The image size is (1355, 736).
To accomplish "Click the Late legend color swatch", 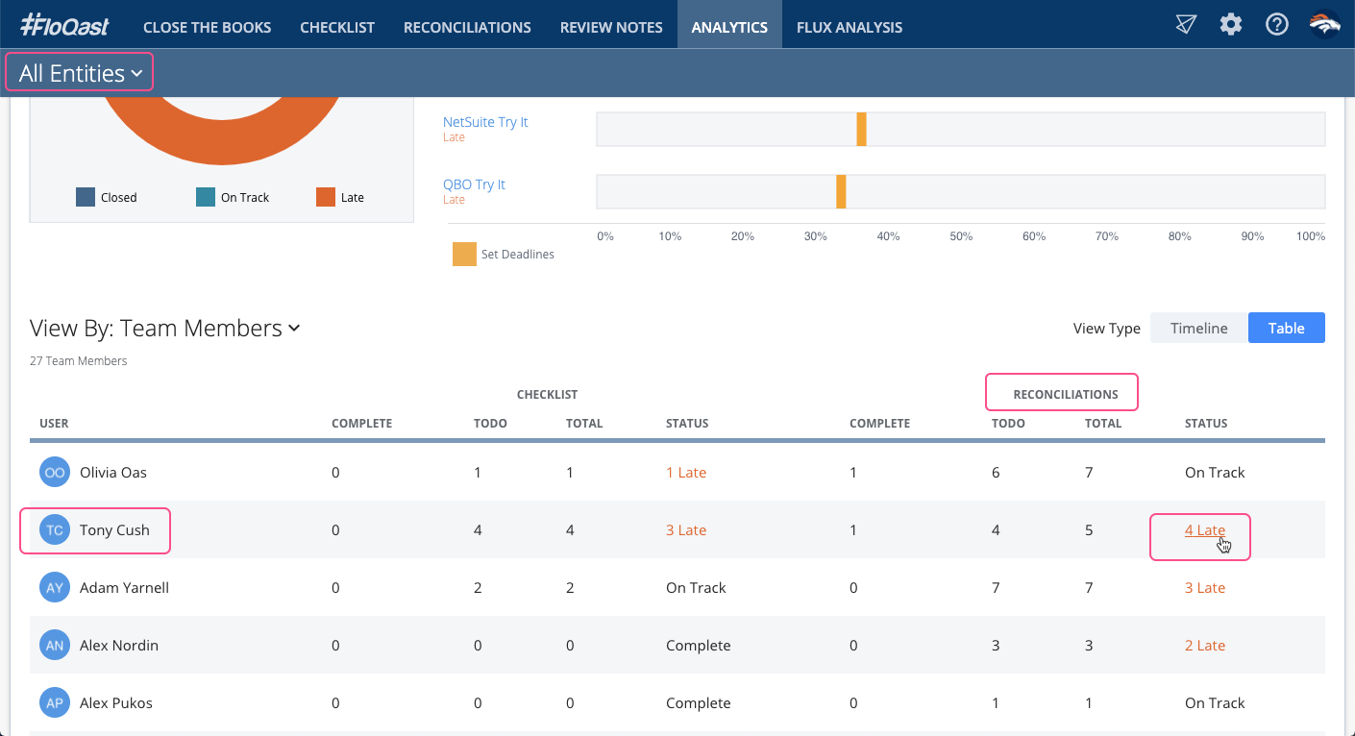I will click(326, 197).
